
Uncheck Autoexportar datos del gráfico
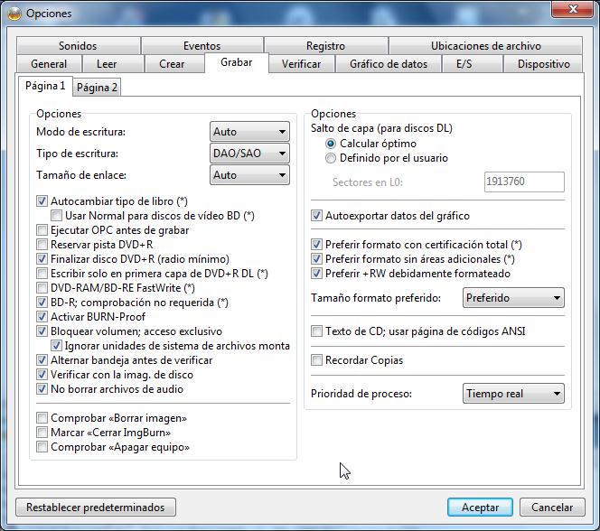coord(316,216)
